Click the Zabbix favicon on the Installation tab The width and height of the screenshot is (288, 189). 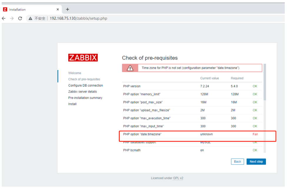[x=5, y=9]
